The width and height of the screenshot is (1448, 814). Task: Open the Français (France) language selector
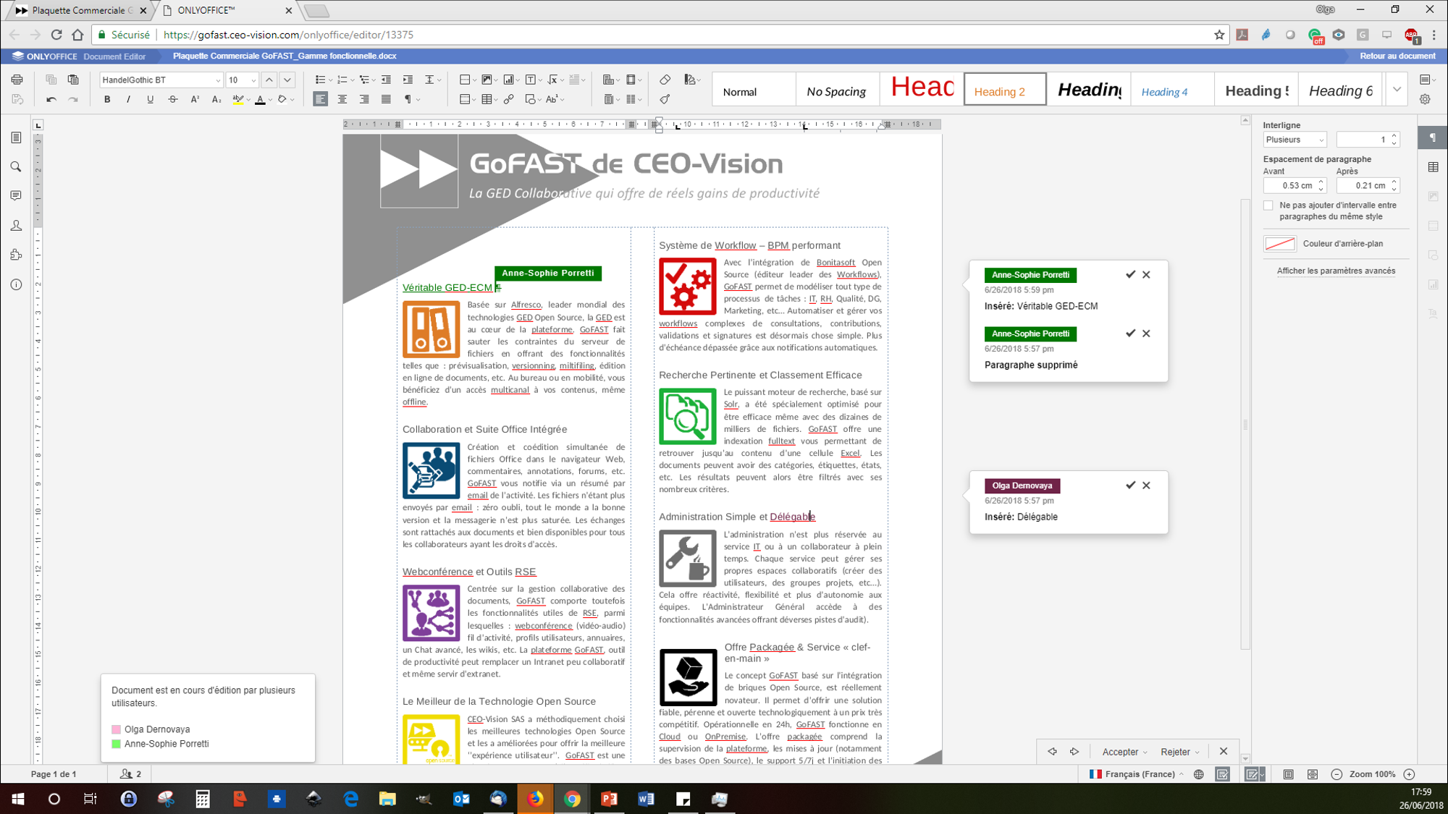(x=1135, y=774)
